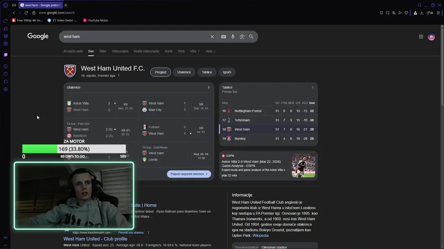
Task: Open Settings gear in sidebar
Action: pos(6,89)
